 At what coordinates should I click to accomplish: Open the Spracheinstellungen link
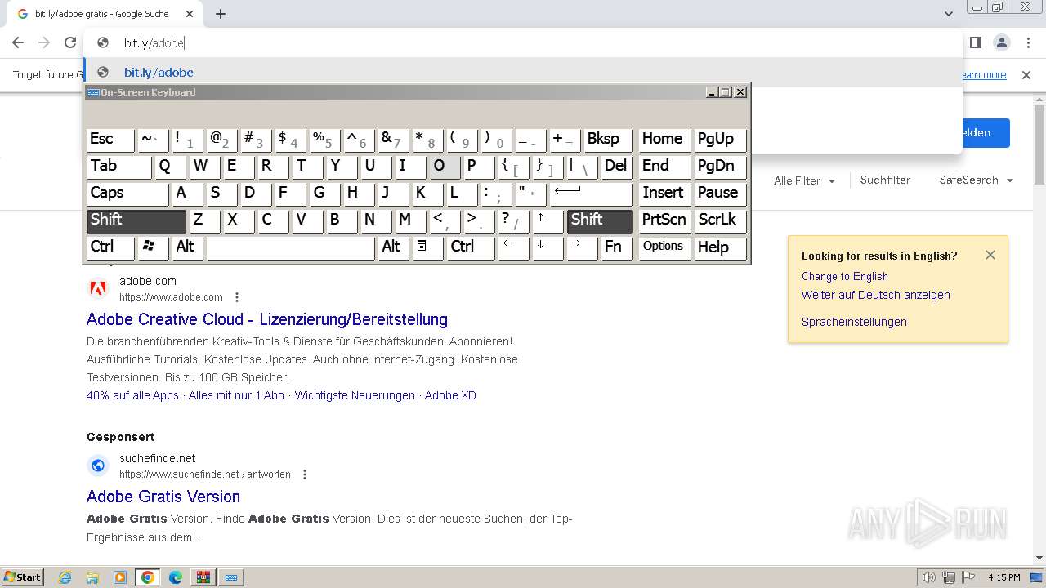854,322
